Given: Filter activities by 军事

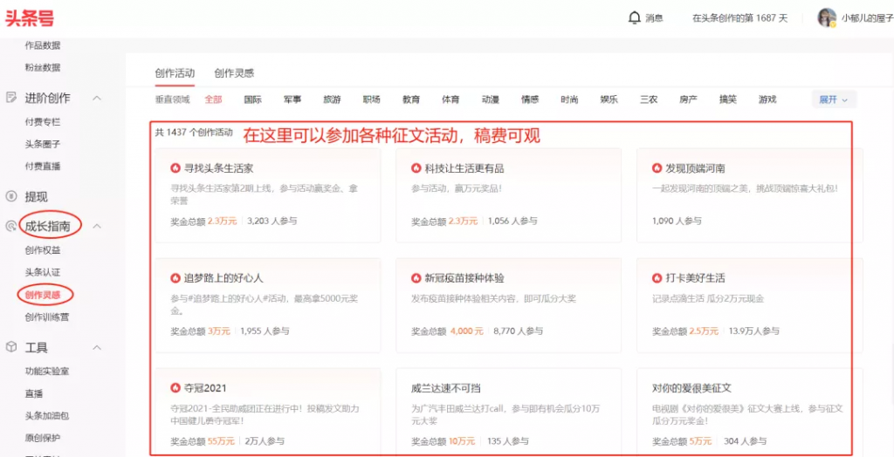Looking at the screenshot, I should point(292,99).
